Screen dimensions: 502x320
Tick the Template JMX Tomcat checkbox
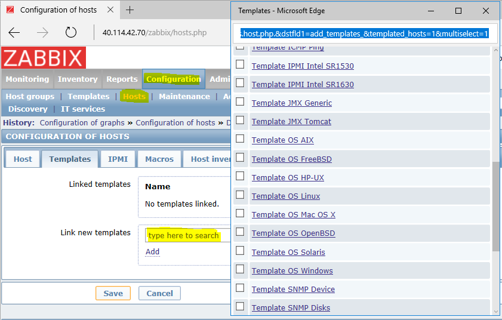click(x=240, y=120)
